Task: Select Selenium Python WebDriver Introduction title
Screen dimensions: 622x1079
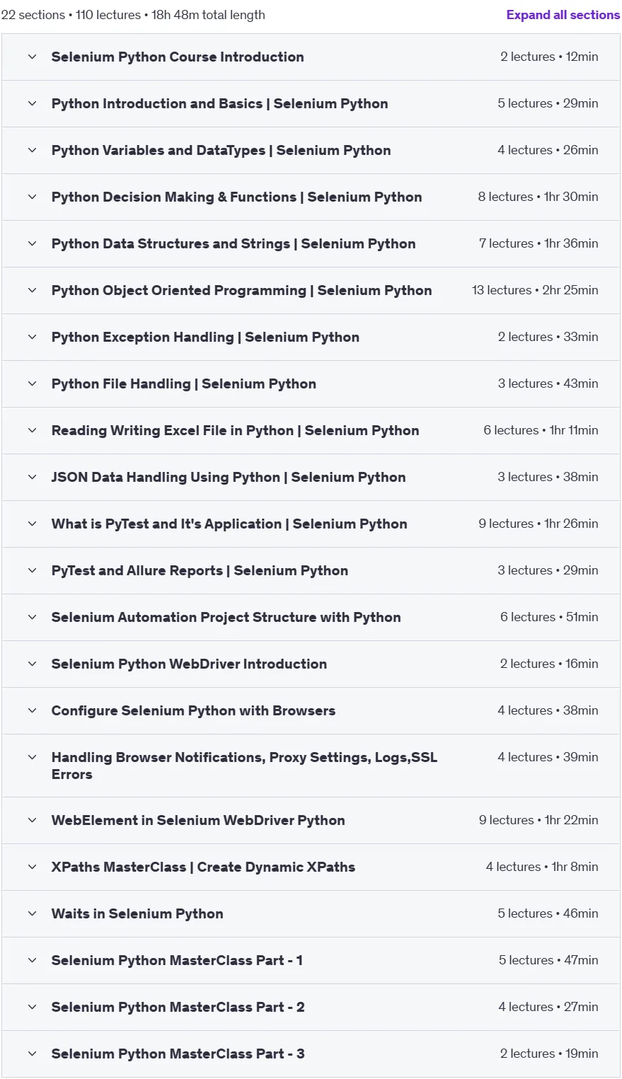Action: [x=189, y=664]
